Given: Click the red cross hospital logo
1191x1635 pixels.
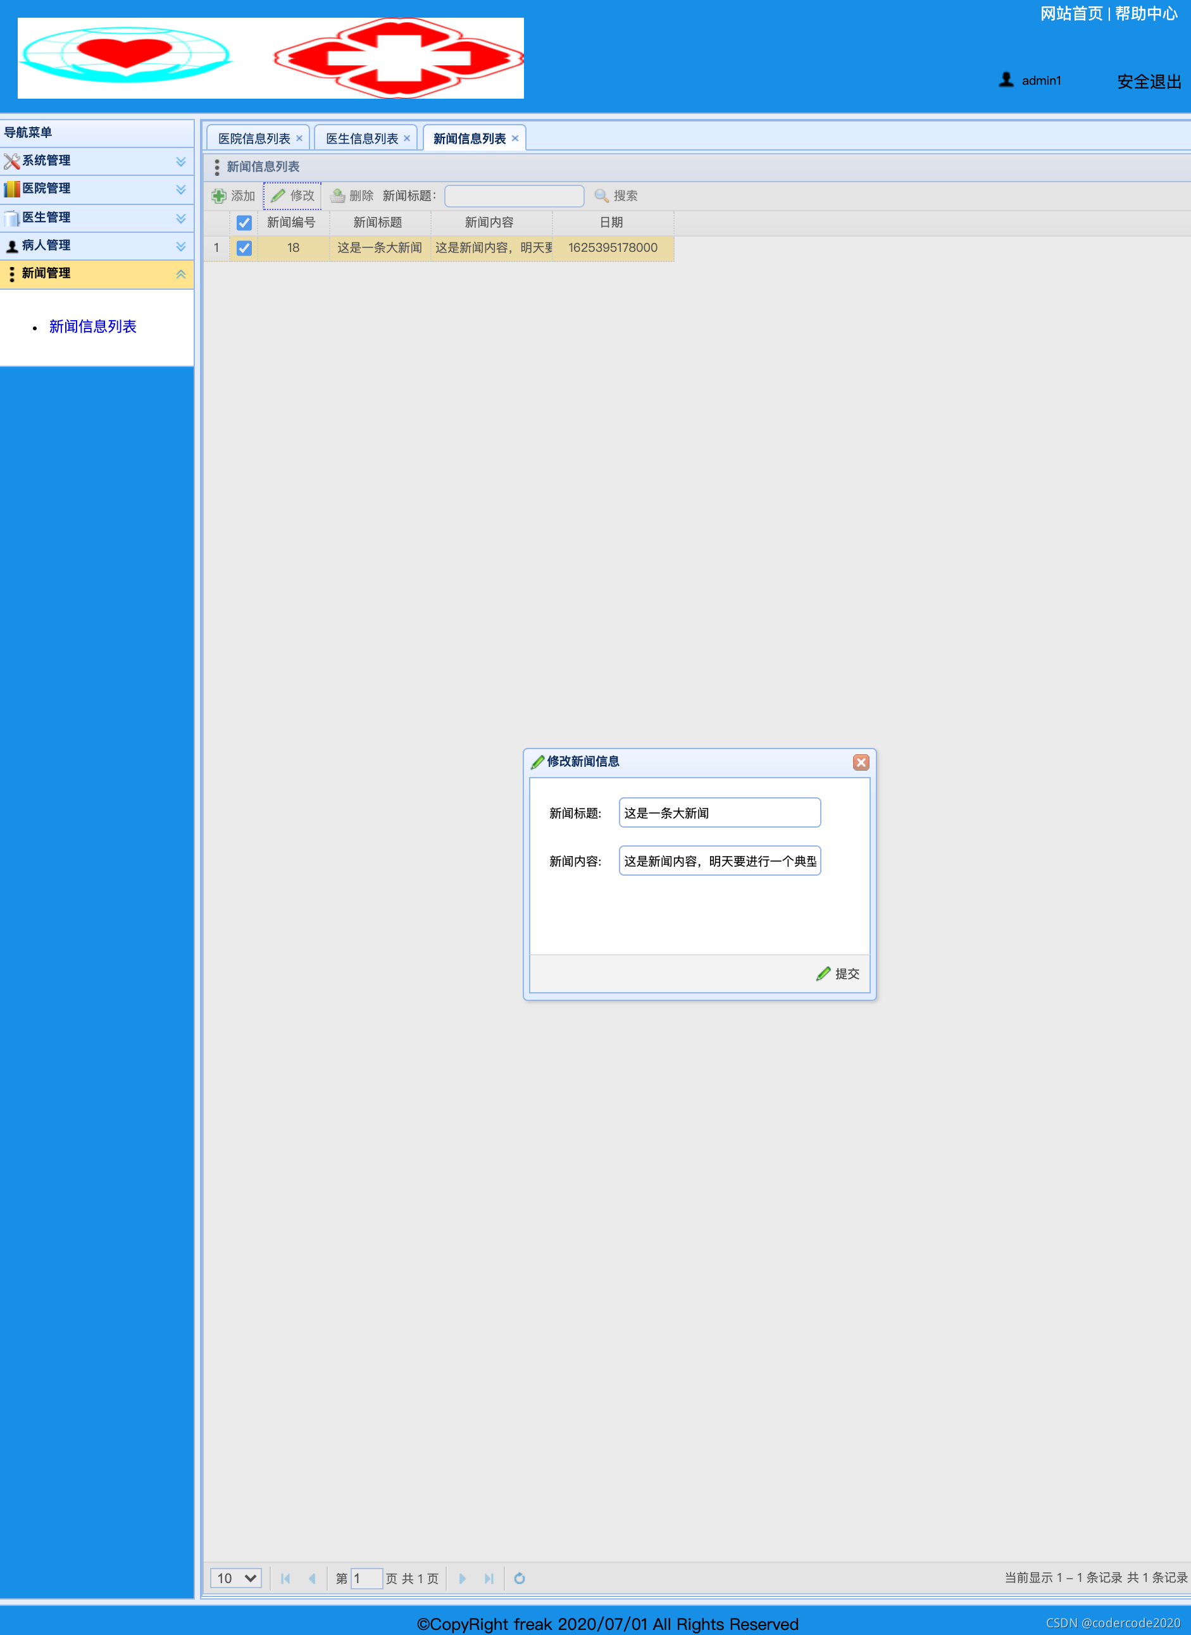Looking at the screenshot, I should (x=399, y=58).
